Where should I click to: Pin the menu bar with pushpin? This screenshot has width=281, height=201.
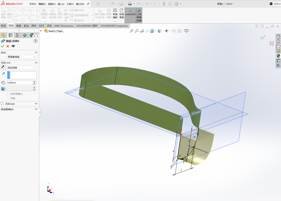point(88,4)
